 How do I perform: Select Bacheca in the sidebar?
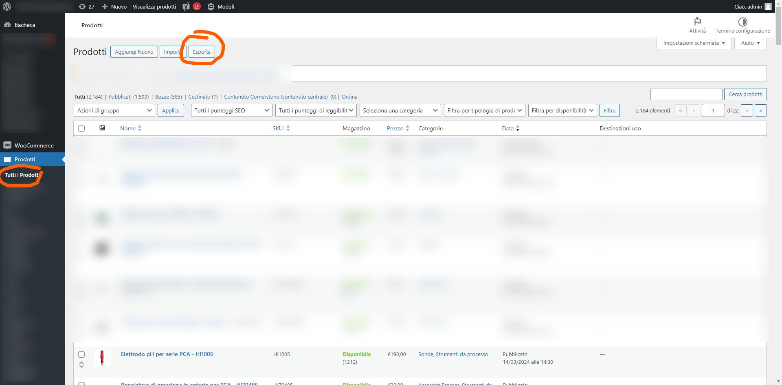click(x=24, y=25)
